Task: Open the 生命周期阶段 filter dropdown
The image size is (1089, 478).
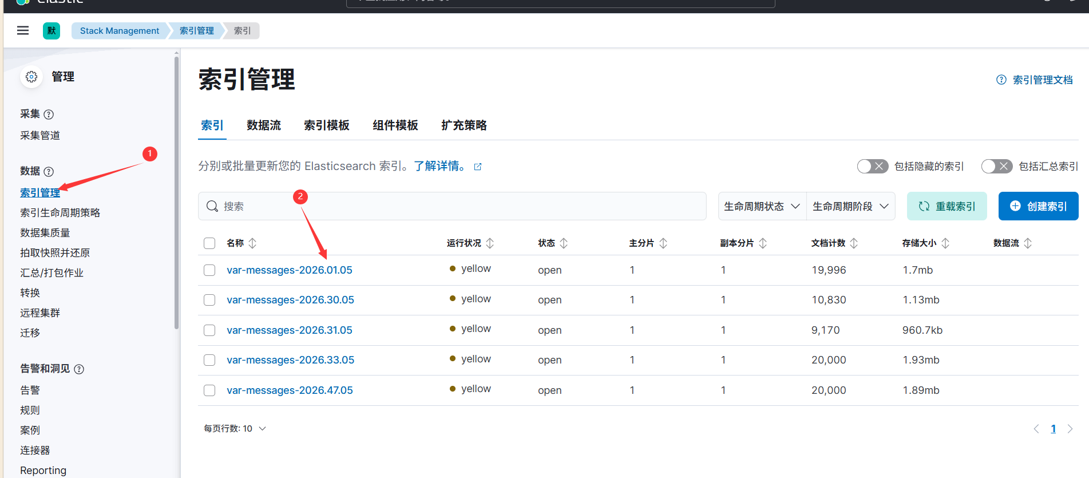Action: coord(851,206)
